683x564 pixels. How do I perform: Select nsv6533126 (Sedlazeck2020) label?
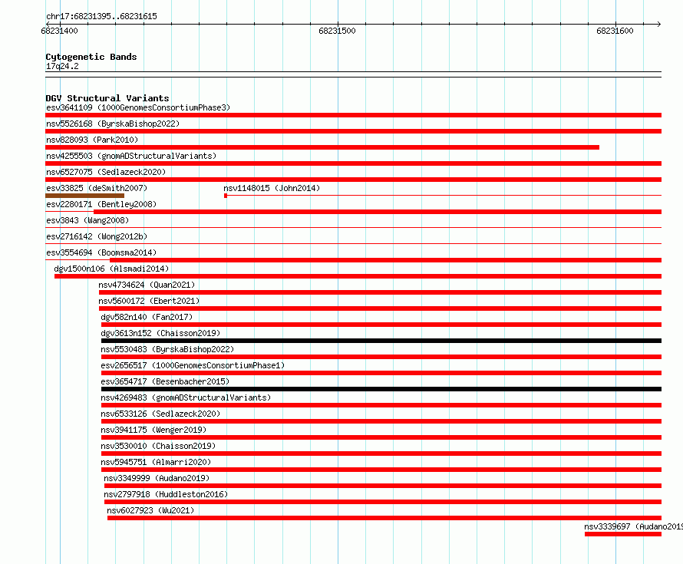(160, 414)
